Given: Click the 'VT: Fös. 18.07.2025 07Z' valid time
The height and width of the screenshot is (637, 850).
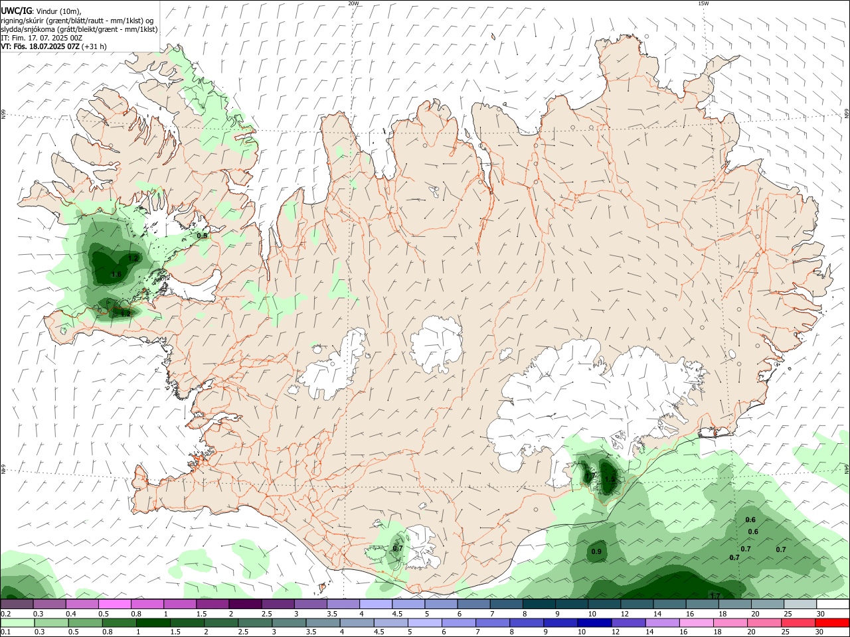Looking at the screenshot, I should point(40,46).
